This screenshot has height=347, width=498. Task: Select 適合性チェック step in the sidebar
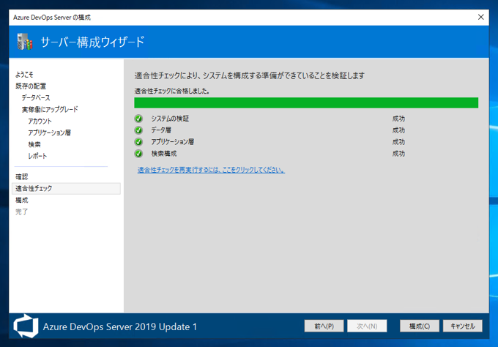(66, 189)
